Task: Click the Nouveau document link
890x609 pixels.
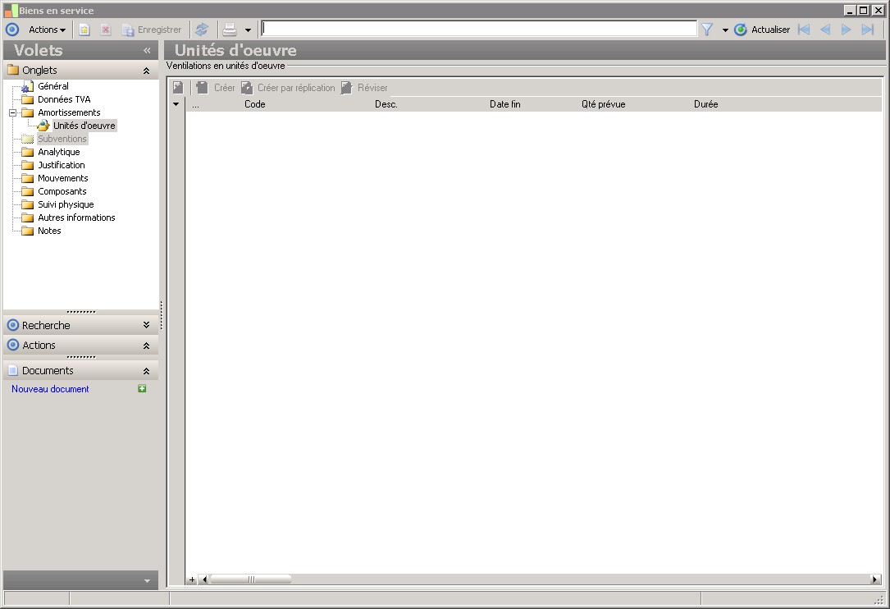Action: [50, 389]
